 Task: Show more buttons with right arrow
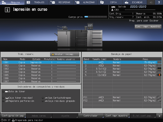coord(160,116)
